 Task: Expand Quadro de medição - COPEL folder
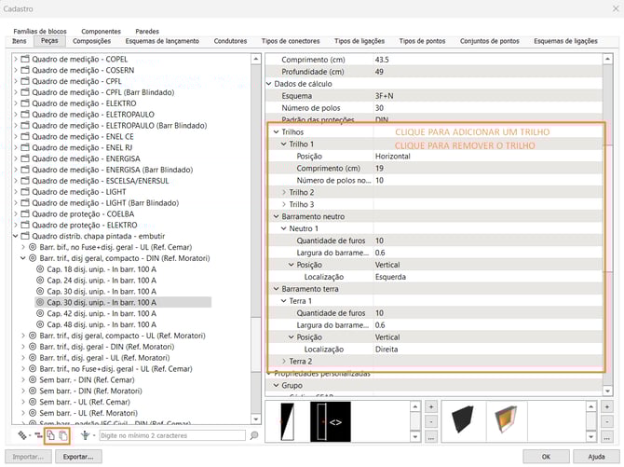(15, 60)
